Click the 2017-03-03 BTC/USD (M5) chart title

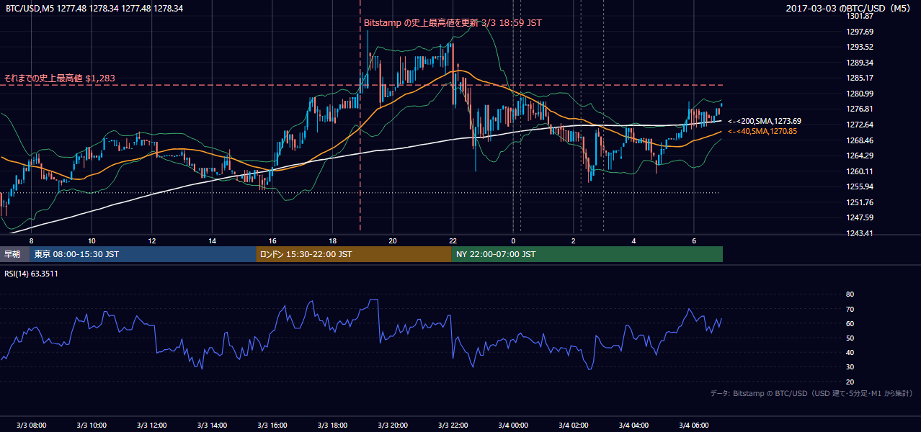851,9
